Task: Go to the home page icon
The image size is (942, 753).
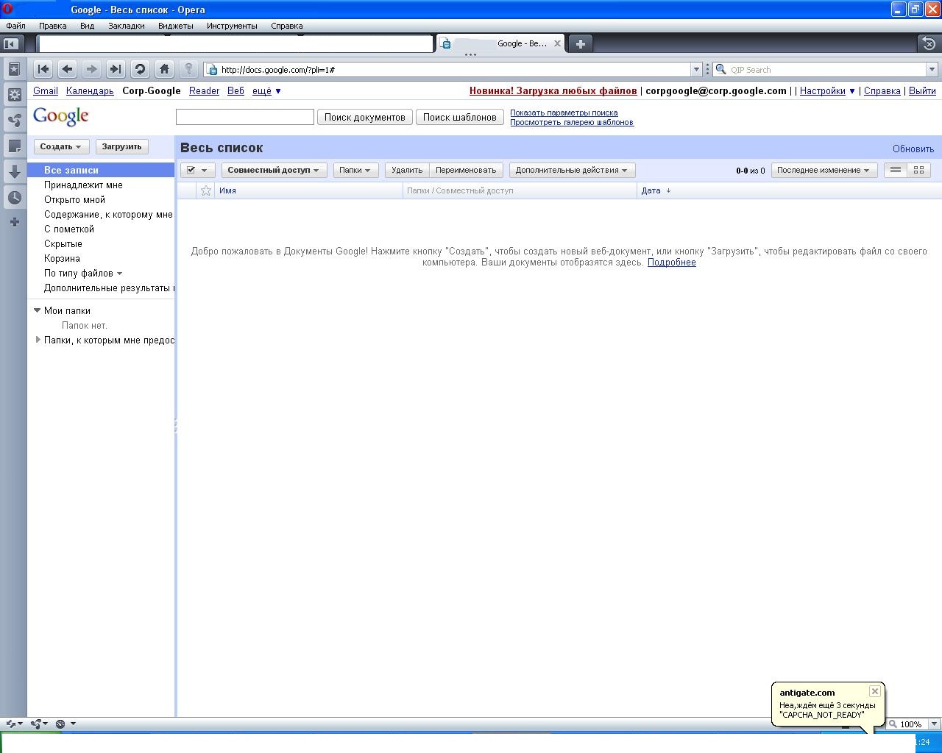Action: 164,69
